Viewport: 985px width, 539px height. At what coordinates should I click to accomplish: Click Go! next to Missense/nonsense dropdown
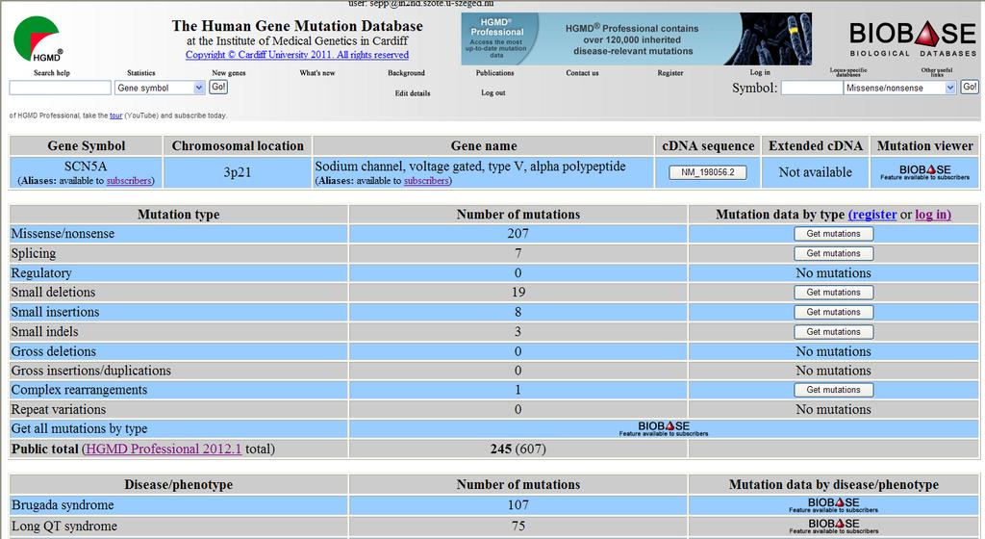pyautogui.click(x=970, y=88)
